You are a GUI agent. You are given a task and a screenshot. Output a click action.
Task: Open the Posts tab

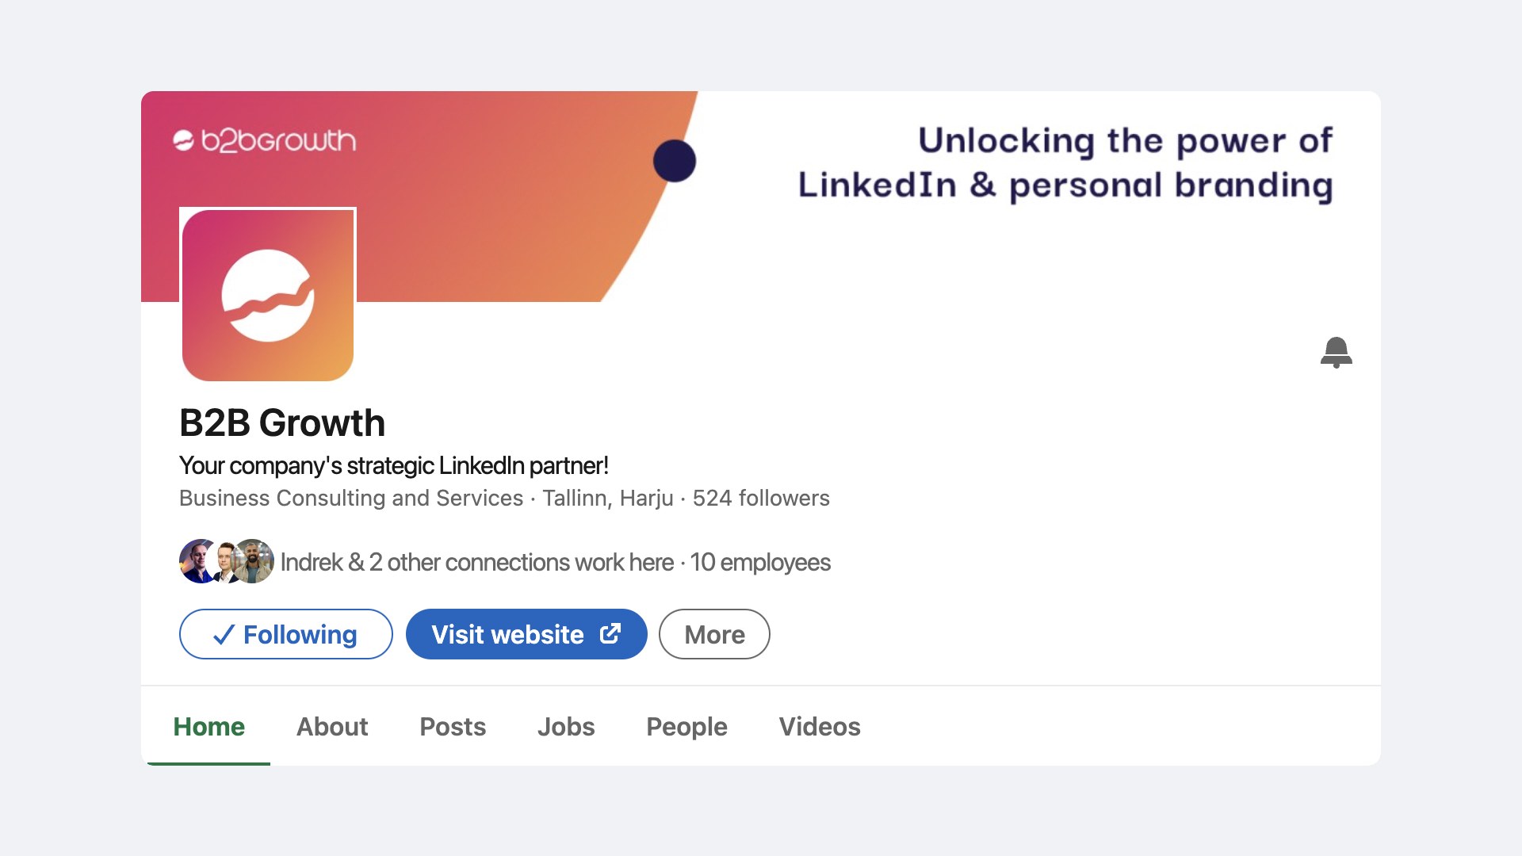click(x=453, y=726)
